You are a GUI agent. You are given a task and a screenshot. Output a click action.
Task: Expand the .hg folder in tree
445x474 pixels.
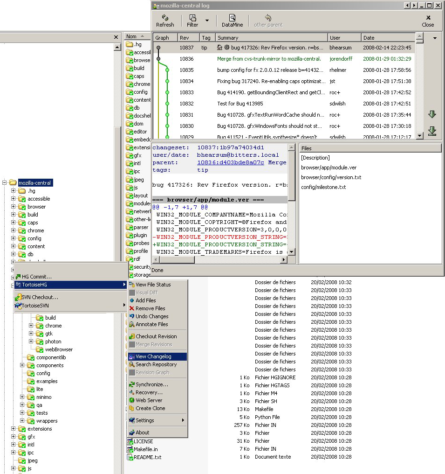[x=14, y=191]
